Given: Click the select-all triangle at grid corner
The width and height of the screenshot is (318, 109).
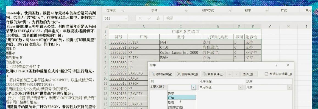Looking at the screenshot, I should pyautogui.click(x=106, y=27).
